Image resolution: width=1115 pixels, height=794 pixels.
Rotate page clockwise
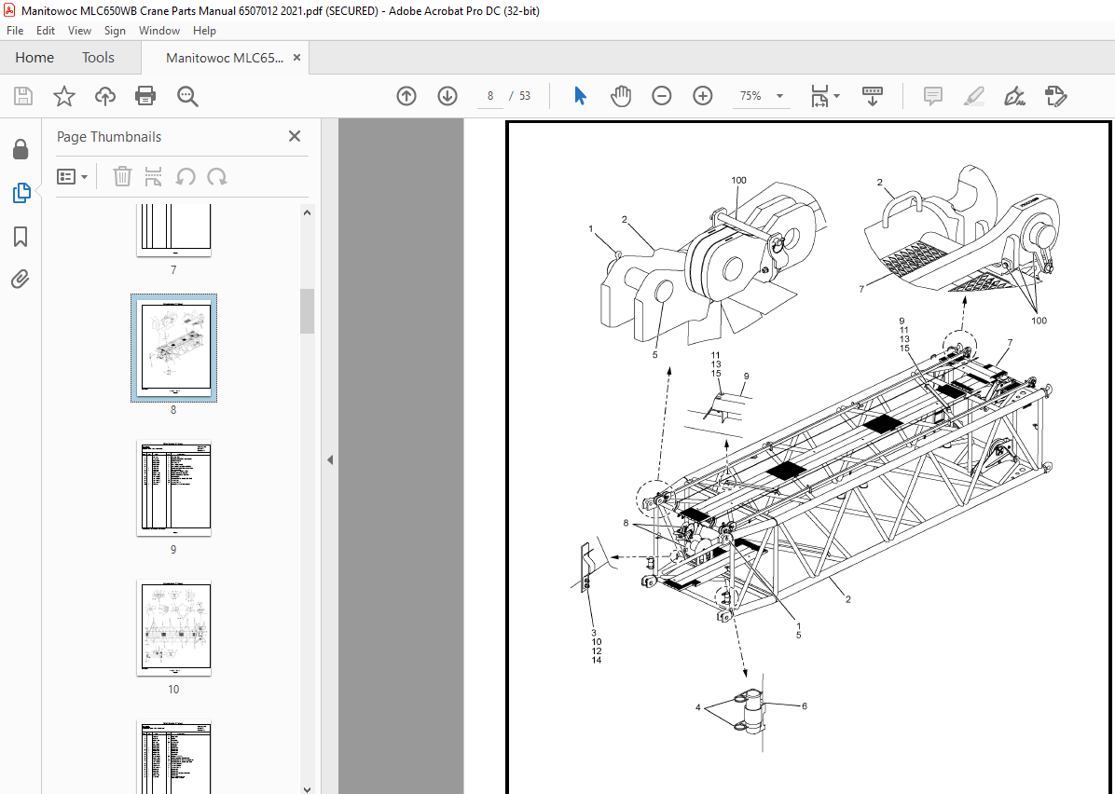click(217, 176)
